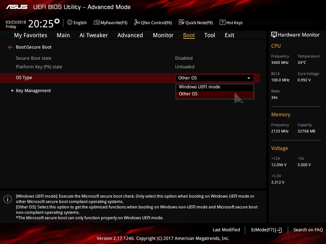Click the memory capacity value 32768 MB

tap(306, 131)
